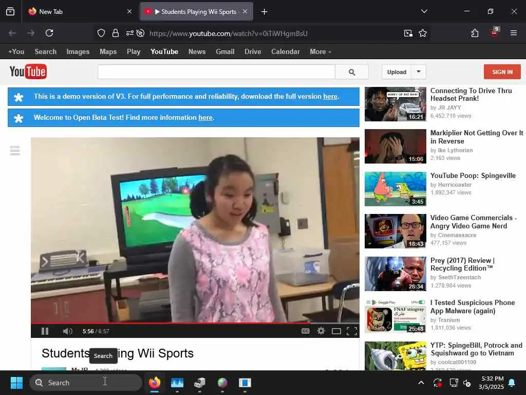The height and width of the screenshot is (395, 526).
Task: Open Images in the Google bar
Action: pyautogui.click(x=78, y=52)
